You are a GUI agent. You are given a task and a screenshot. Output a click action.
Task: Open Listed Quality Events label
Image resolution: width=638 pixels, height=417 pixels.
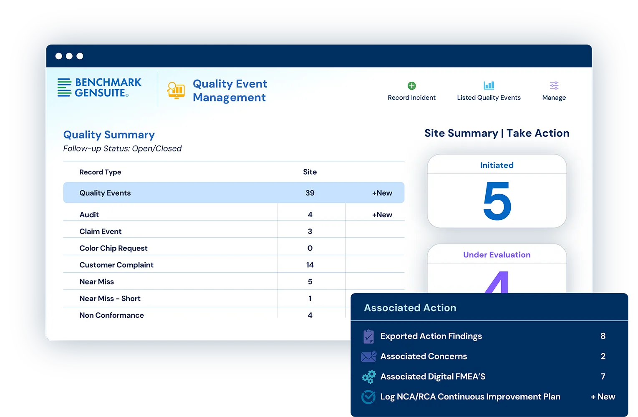pos(489,98)
